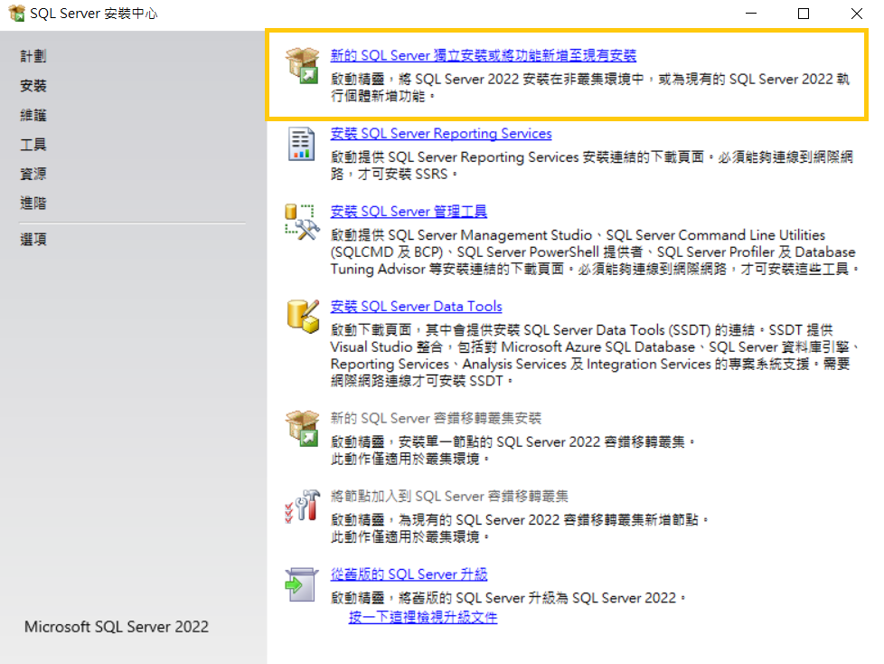Viewport: 884px width, 664px height.
Task: Click the SQL Server 安裝中心 title bar icon
Action: (16, 13)
